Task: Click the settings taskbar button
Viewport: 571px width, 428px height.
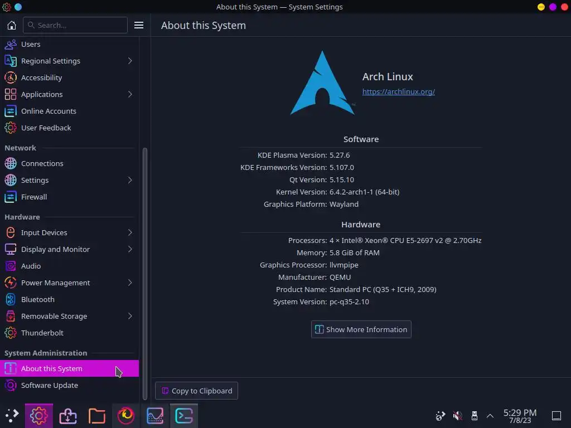Action: 39,416
